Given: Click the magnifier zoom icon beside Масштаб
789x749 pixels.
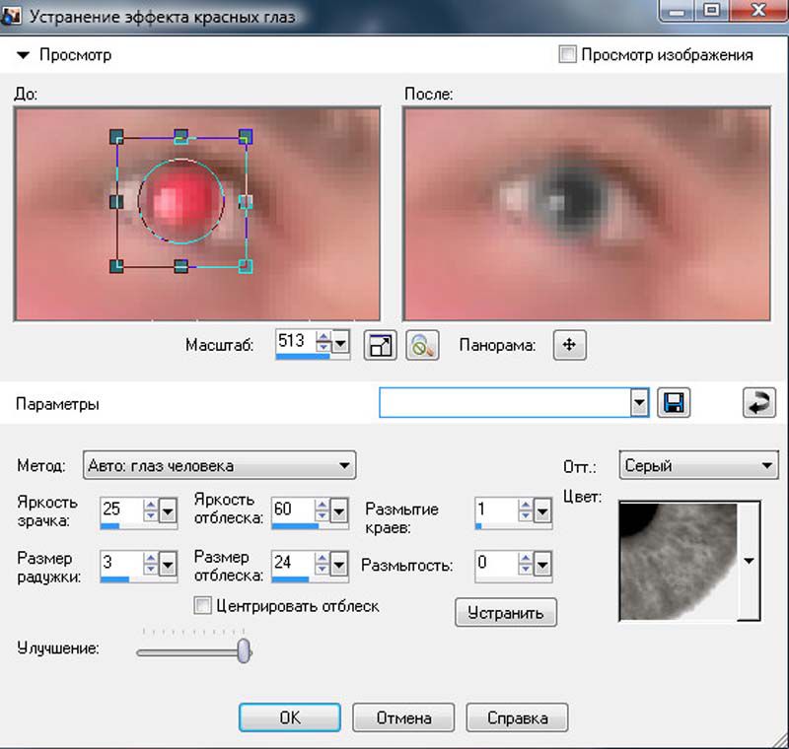Looking at the screenshot, I should [422, 346].
